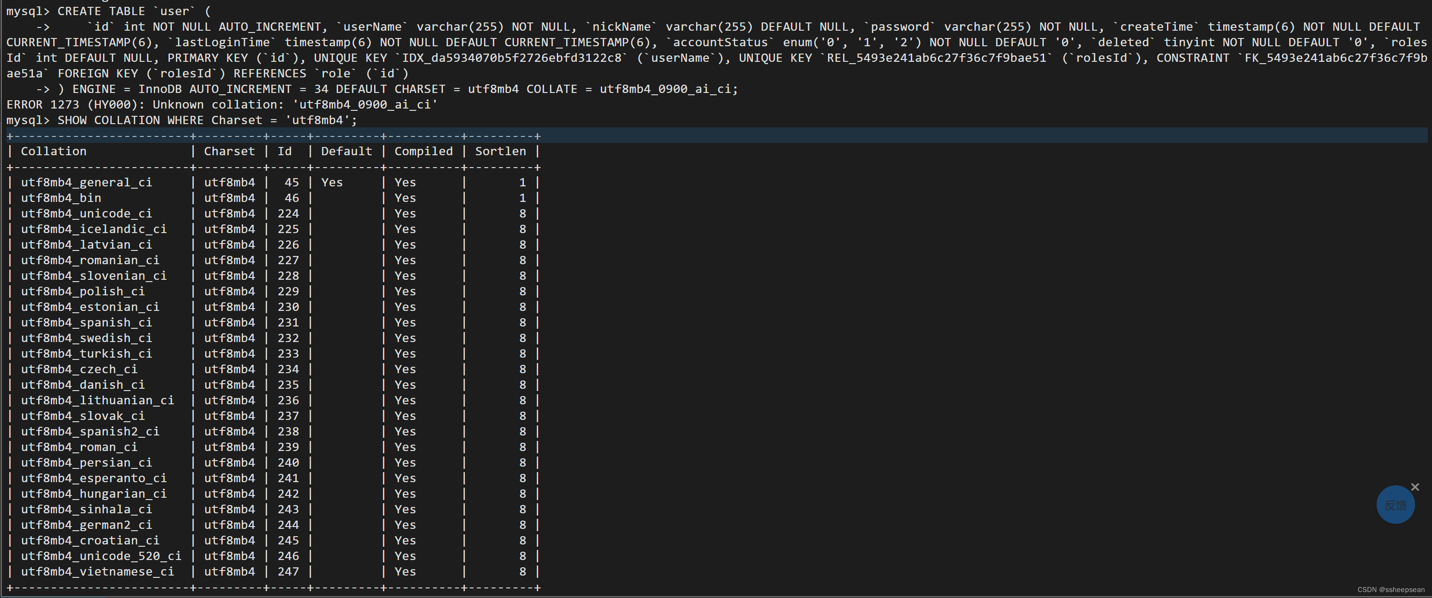Click the Compiled column header
The image size is (1432, 598).
coord(423,151)
